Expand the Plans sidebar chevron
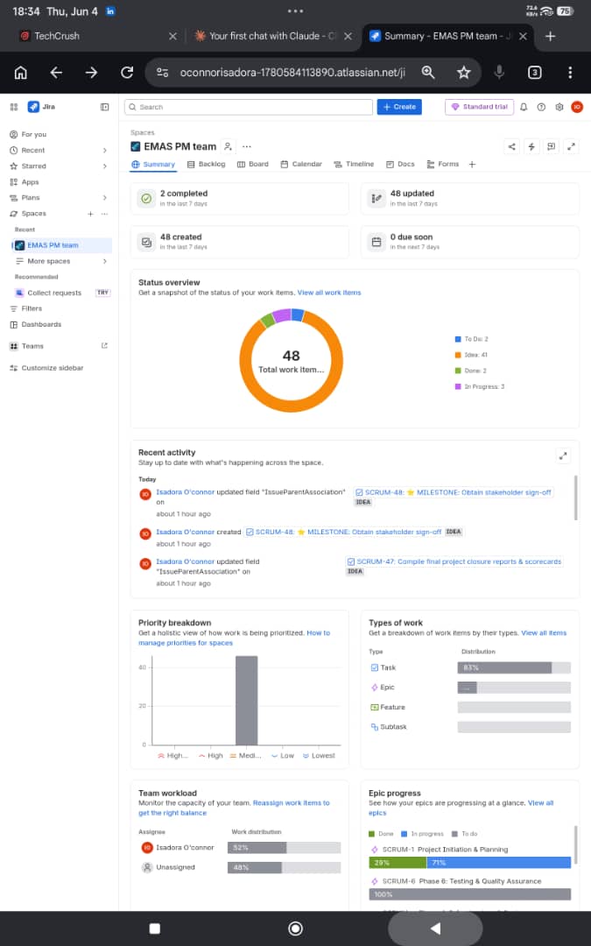591x946 pixels. coord(104,197)
